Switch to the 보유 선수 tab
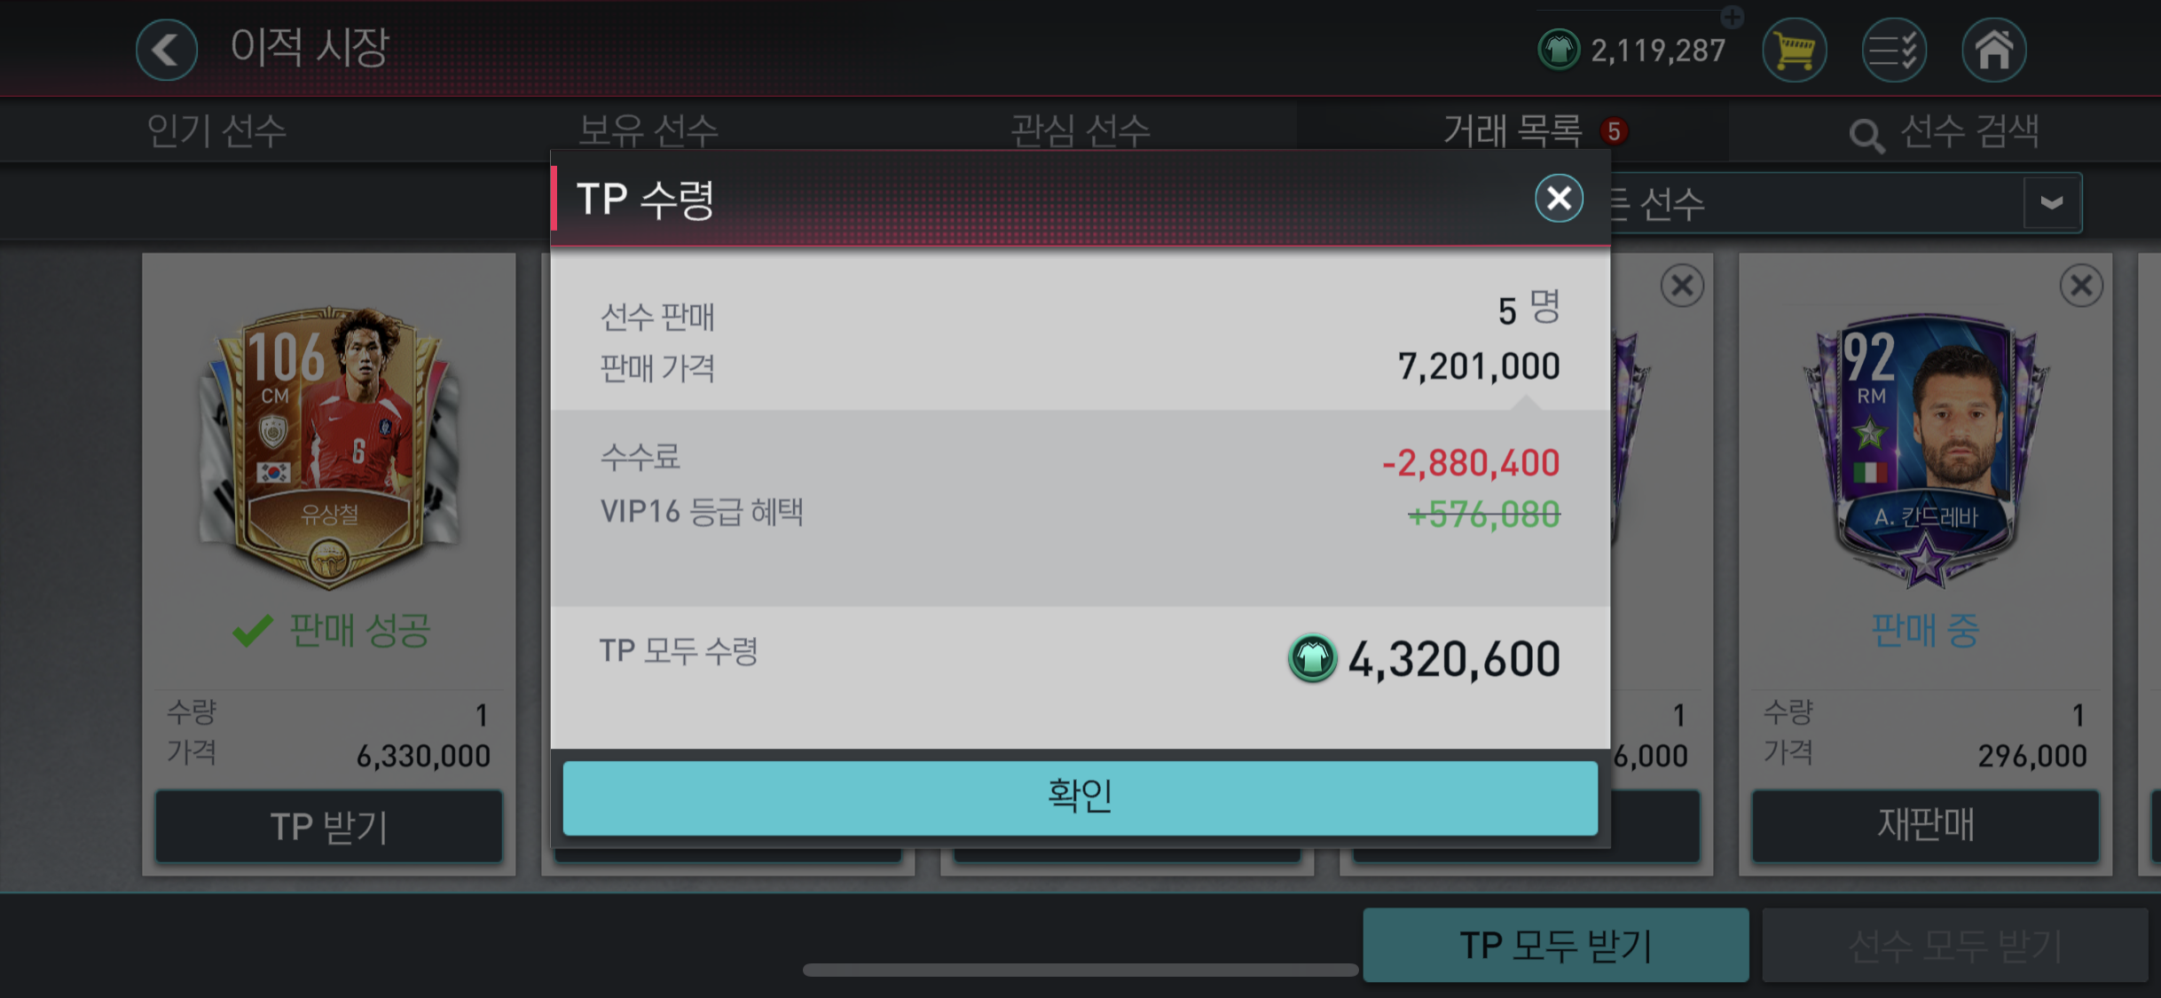 click(x=648, y=130)
